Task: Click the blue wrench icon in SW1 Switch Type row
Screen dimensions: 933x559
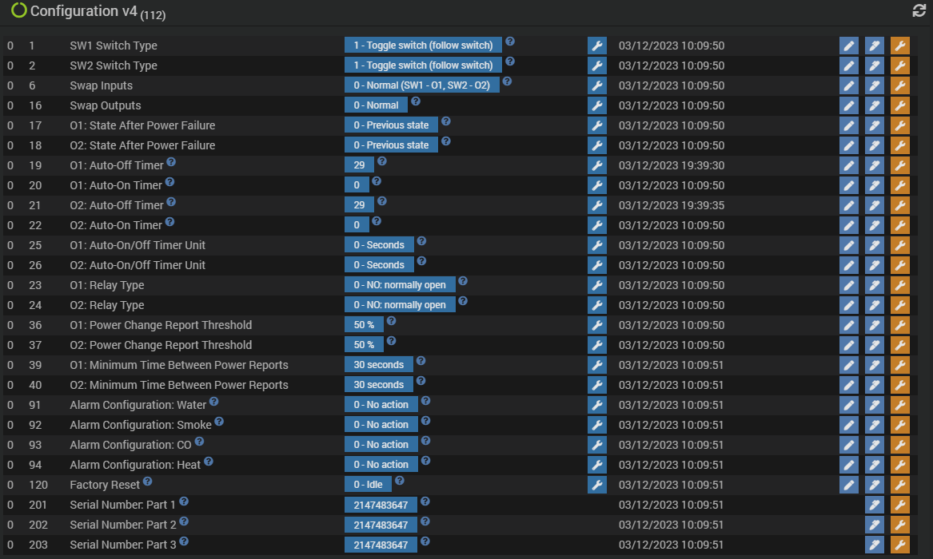Action: point(596,46)
